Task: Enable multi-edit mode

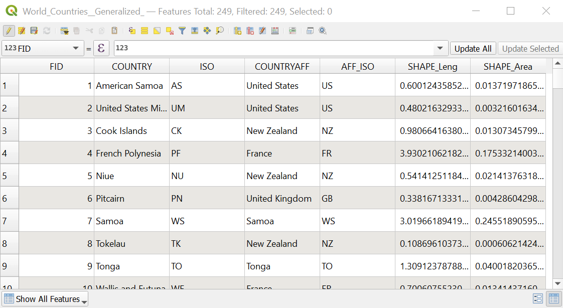Action: (22, 31)
